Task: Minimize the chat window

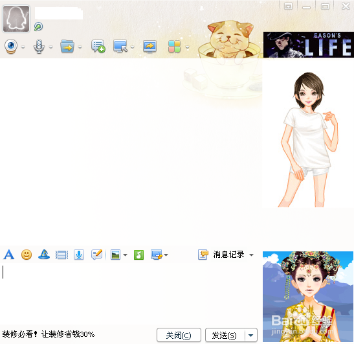Action: (x=306, y=7)
